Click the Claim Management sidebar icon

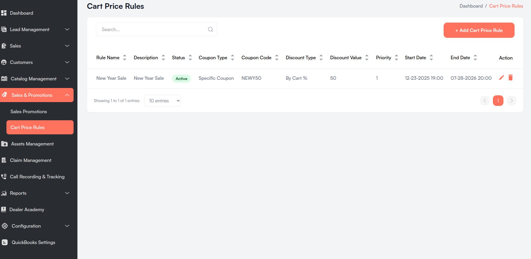point(4,160)
